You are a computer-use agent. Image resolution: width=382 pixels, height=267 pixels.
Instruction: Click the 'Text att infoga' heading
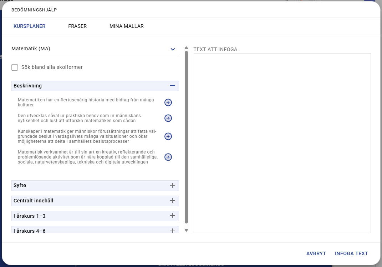(x=215, y=49)
